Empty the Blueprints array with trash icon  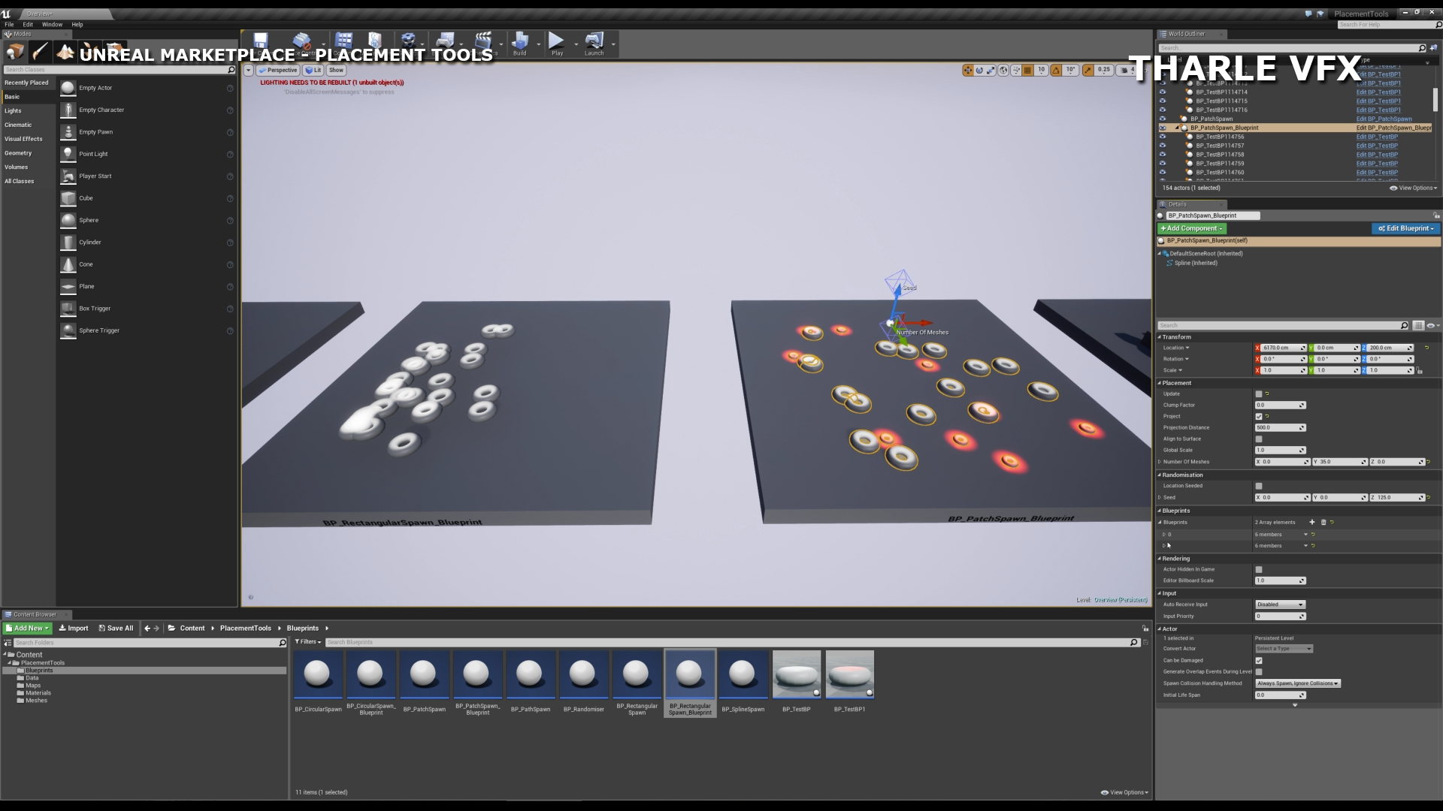coord(1324,522)
